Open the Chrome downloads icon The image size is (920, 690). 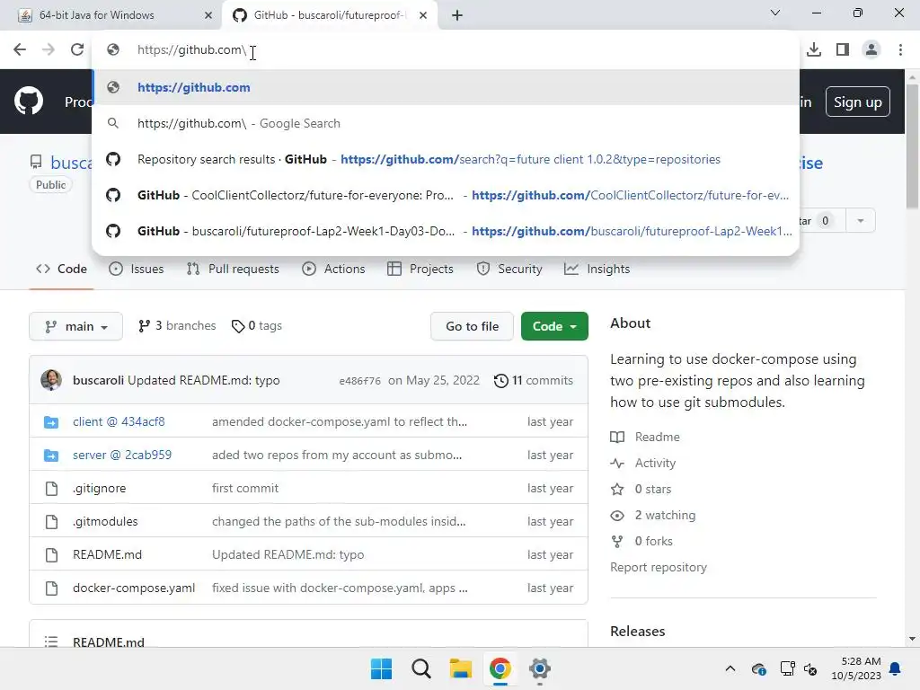point(814,49)
